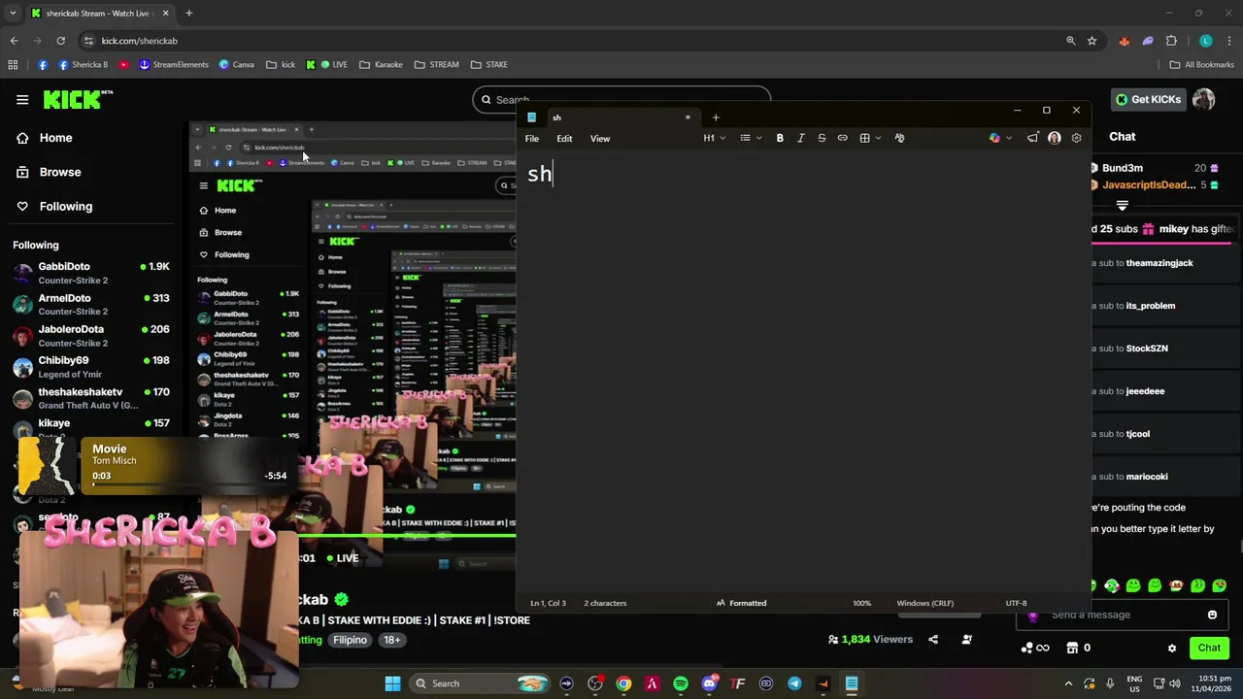Viewport: 1243px width, 699px height.
Task: Open the Notepad File menu
Action: 532,139
